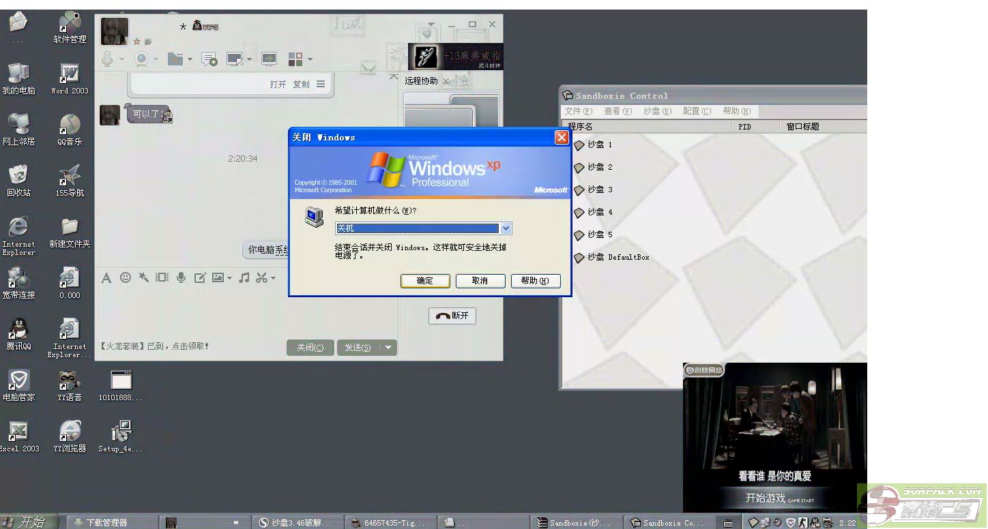This screenshot has height=529, width=988.
Task: Click the screen share monitor icon
Action: pyautogui.click(x=270, y=59)
